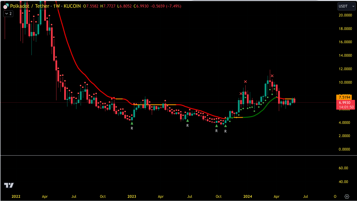
Task: Click the Jul label right after 2024
Action: 305,197
